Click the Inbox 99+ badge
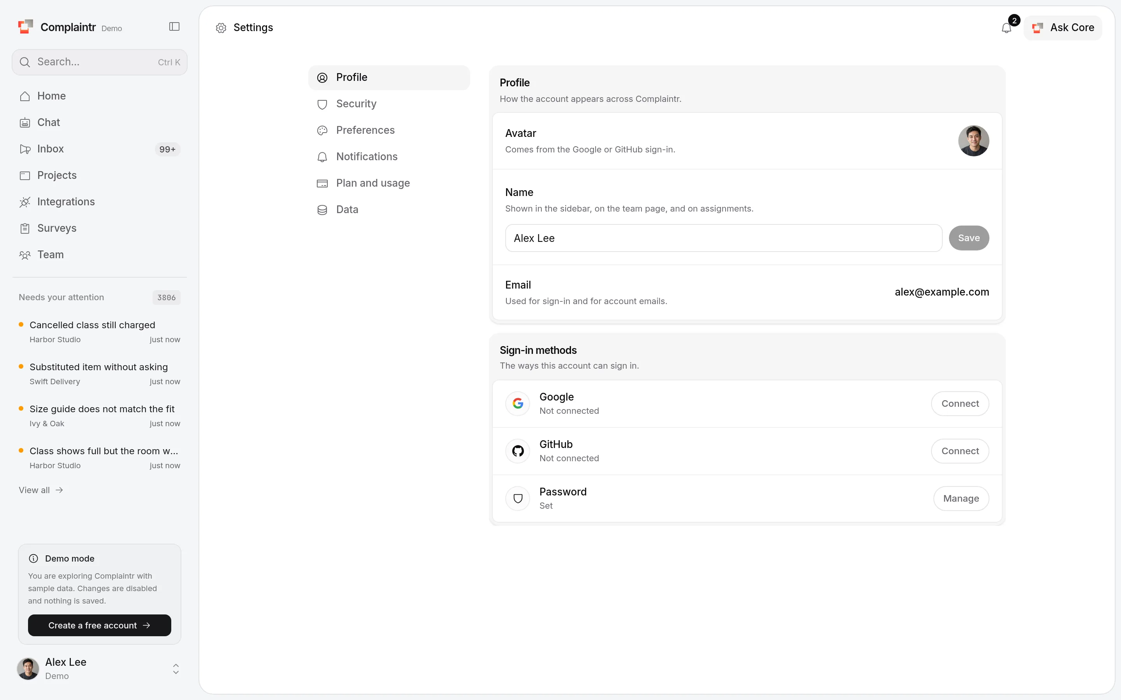 pyautogui.click(x=167, y=149)
